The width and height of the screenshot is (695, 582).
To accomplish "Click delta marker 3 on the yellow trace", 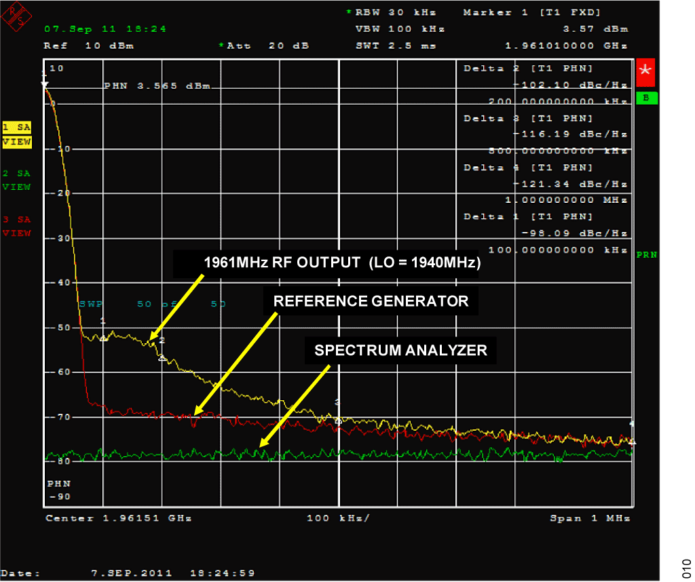I will click(x=338, y=420).
